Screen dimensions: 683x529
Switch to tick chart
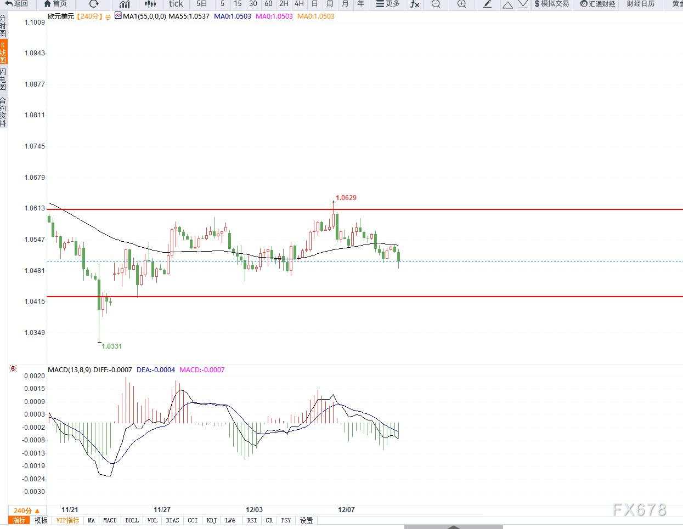pyautogui.click(x=176, y=4)
